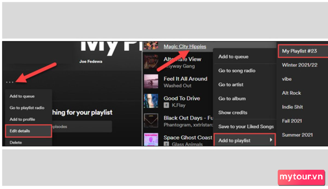The image size is (328, 189).
Task: Select the Alternate View track thumbnail
Action: tap(151, 62)
